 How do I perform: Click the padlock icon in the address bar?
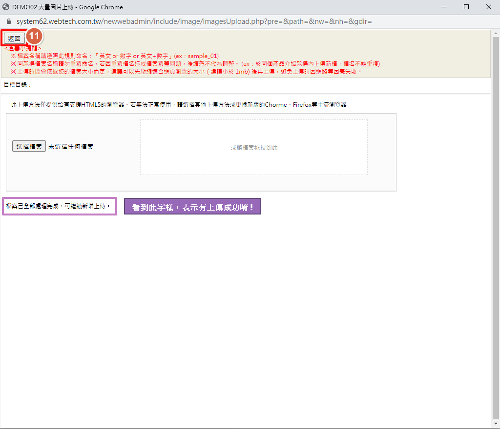pos(8,22)
